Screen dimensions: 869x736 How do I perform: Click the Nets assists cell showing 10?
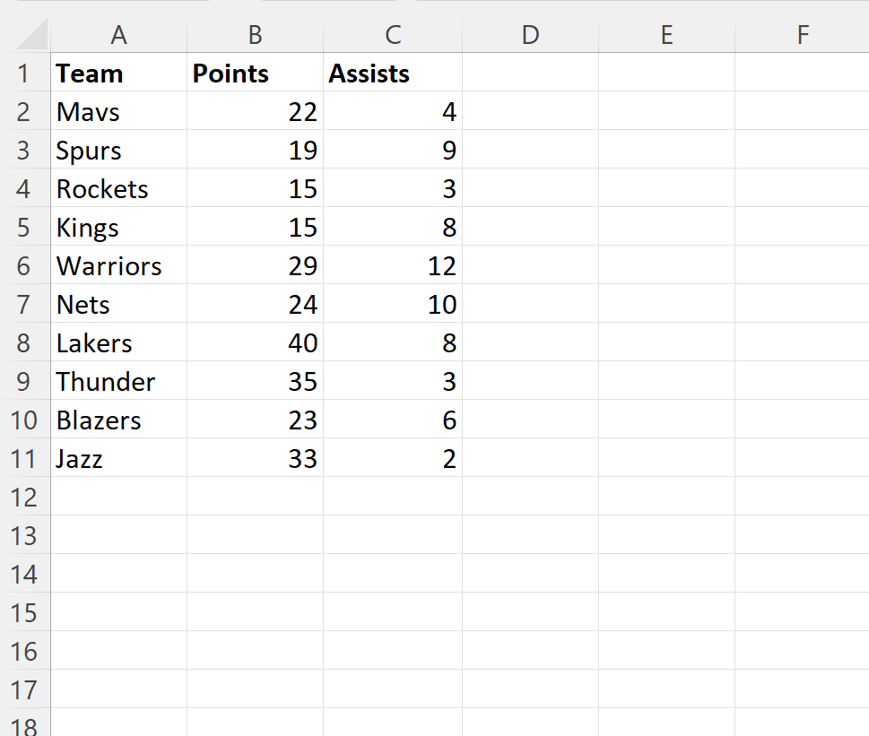(x=393, y=305)
